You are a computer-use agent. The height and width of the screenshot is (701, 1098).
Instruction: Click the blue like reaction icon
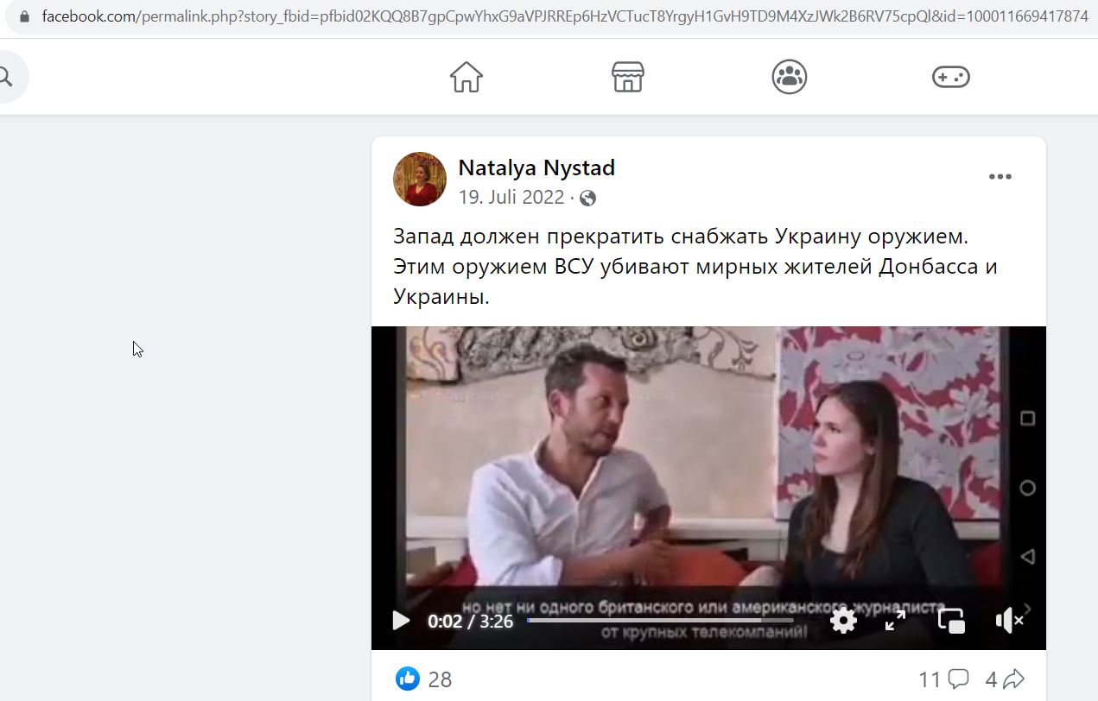coord(408,679)
